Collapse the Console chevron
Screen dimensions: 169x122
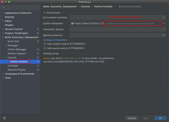[x=6, y=58]
